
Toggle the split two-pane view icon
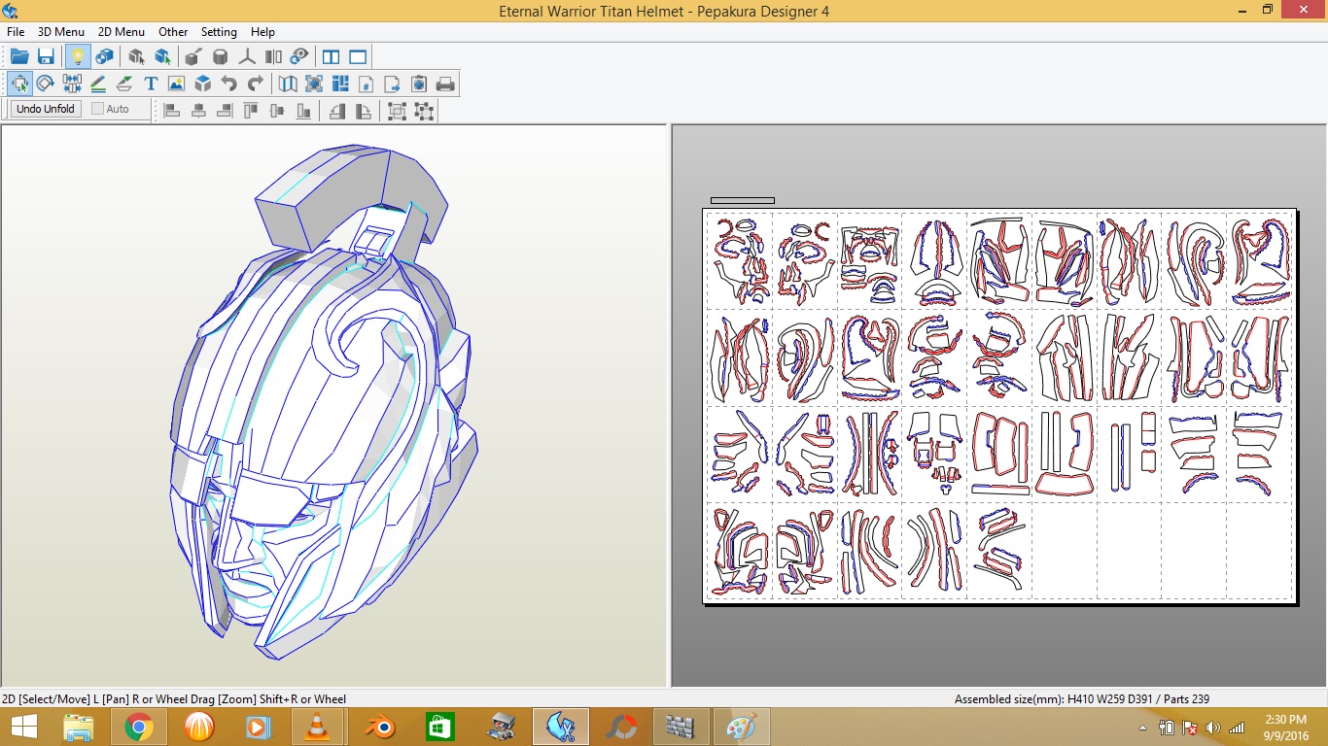coord(332,56)
